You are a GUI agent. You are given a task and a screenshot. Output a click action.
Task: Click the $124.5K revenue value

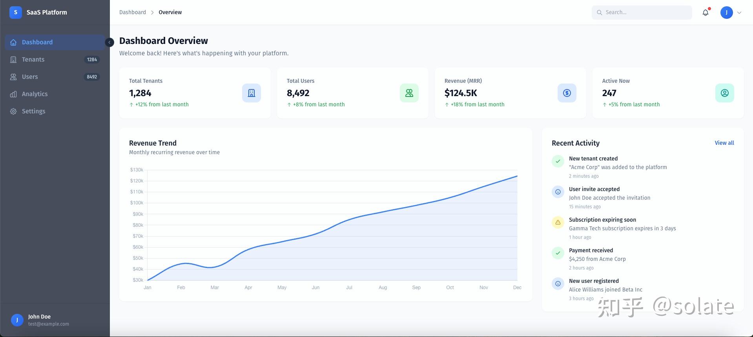(461, 93)
